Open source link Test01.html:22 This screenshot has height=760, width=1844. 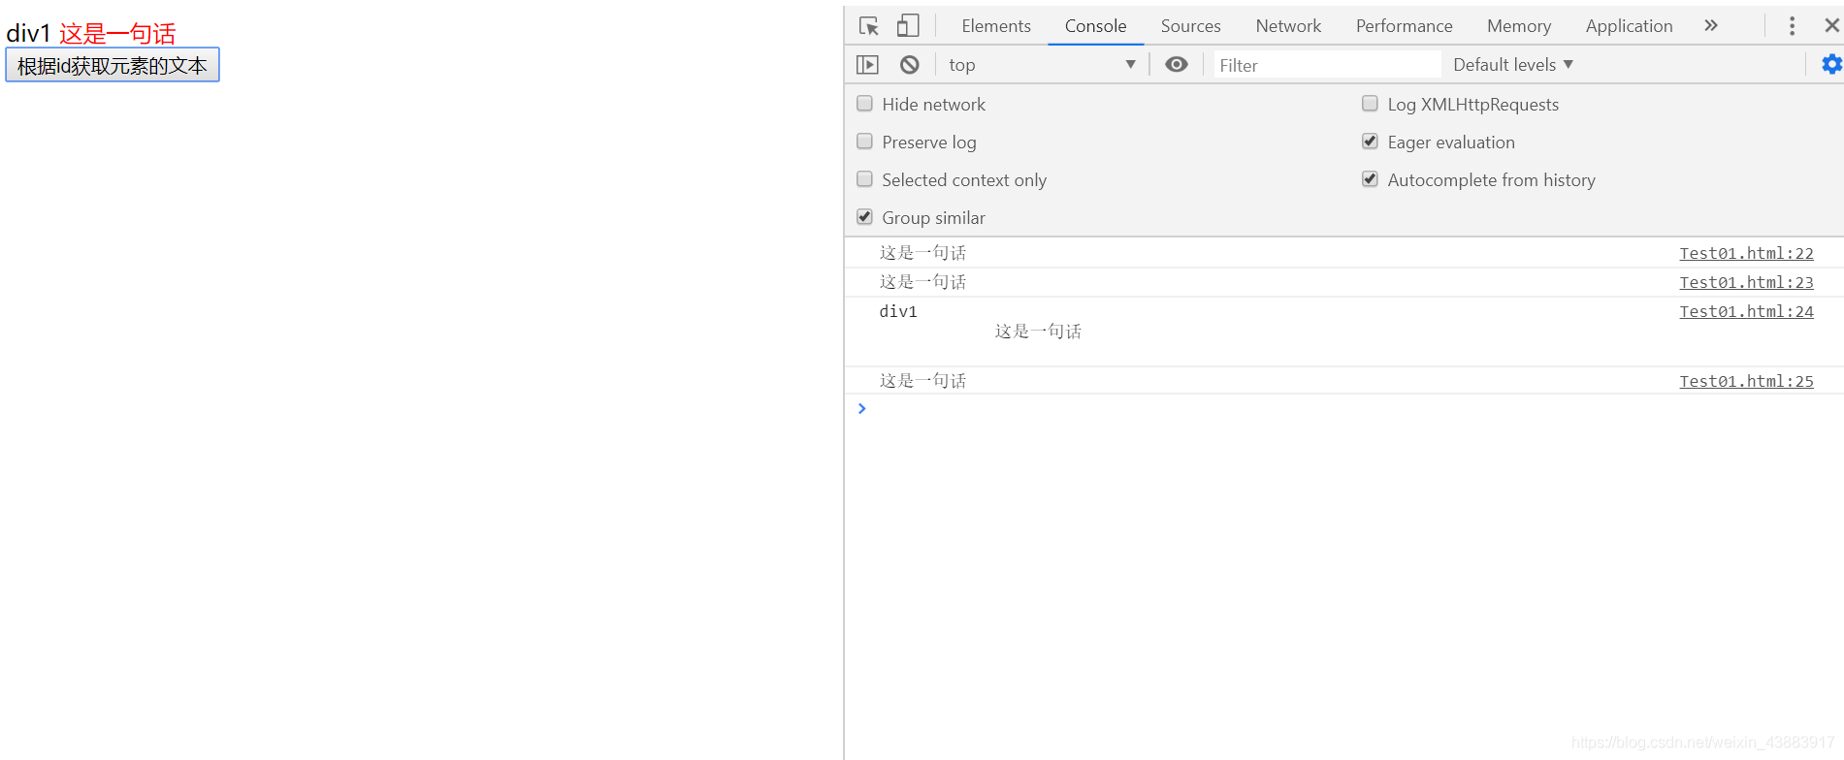click(x=1746, y=253)
